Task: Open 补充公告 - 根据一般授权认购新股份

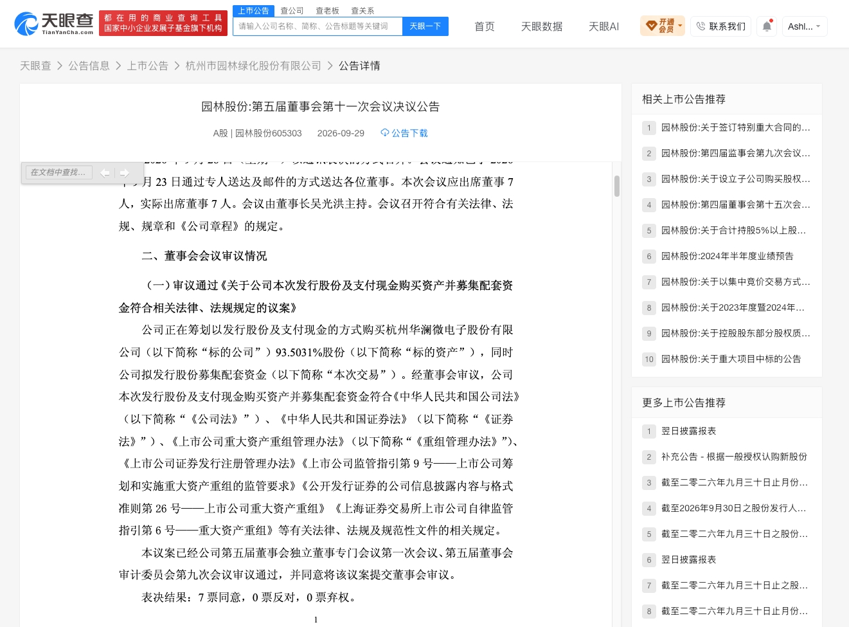Action: pos(734,457)
